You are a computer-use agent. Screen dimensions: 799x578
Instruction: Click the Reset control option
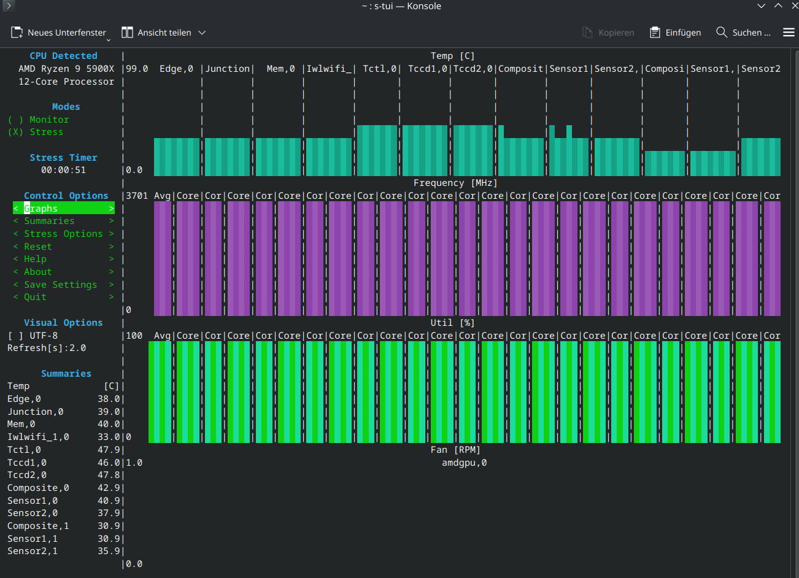click(x=64, y=247)
